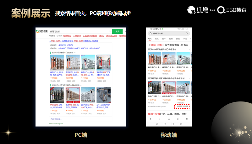Tap the mobile result 伸缩门定做厂家、品牌、图片、热帖
This screenshot has height=144, width=252.
[x=167, y=114]
